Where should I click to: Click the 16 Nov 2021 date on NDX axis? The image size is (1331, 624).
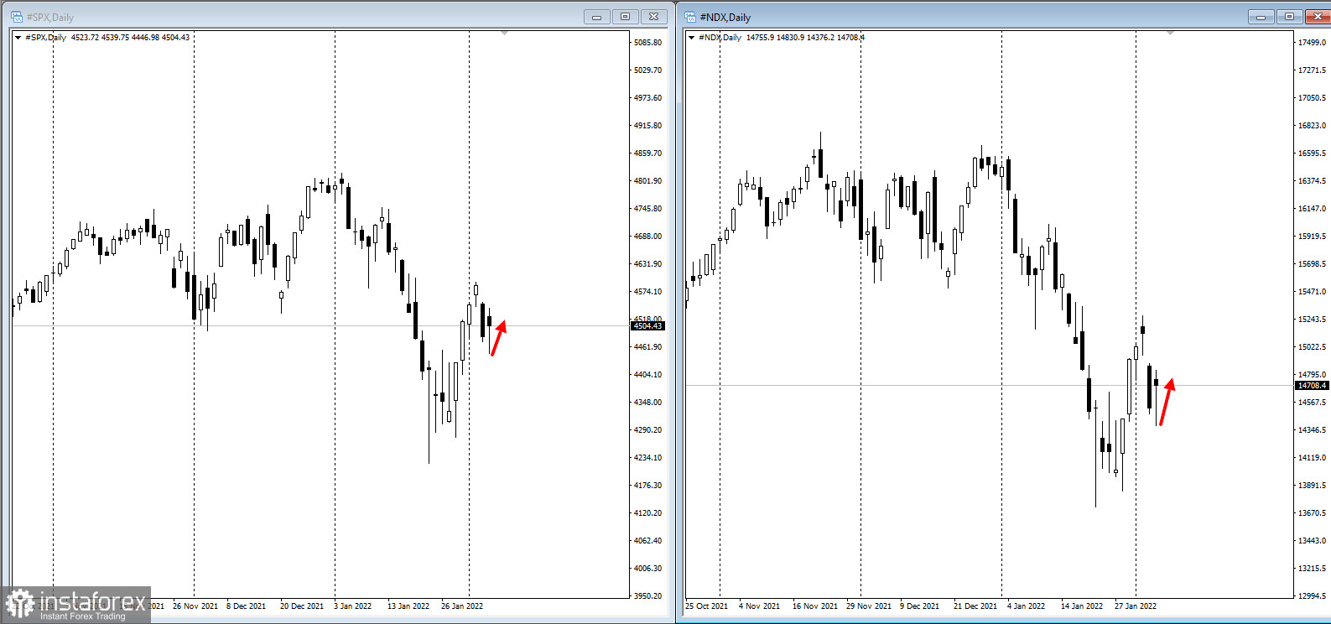(815, 606)
